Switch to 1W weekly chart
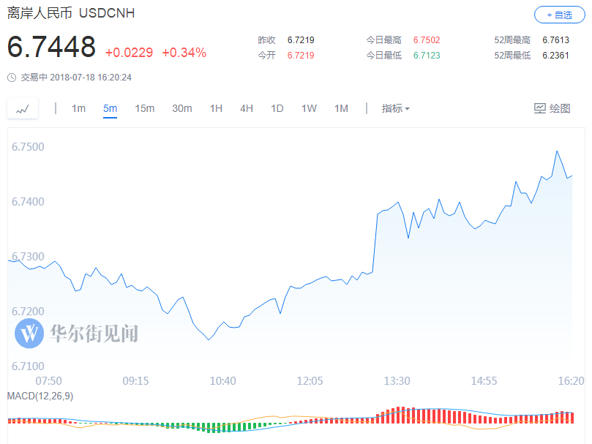 309,108
